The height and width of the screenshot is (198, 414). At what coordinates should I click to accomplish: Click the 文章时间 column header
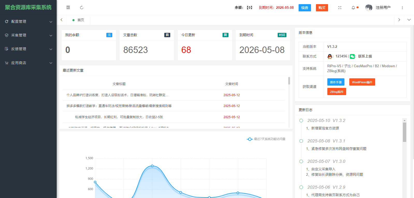click(x=232, y=84)
